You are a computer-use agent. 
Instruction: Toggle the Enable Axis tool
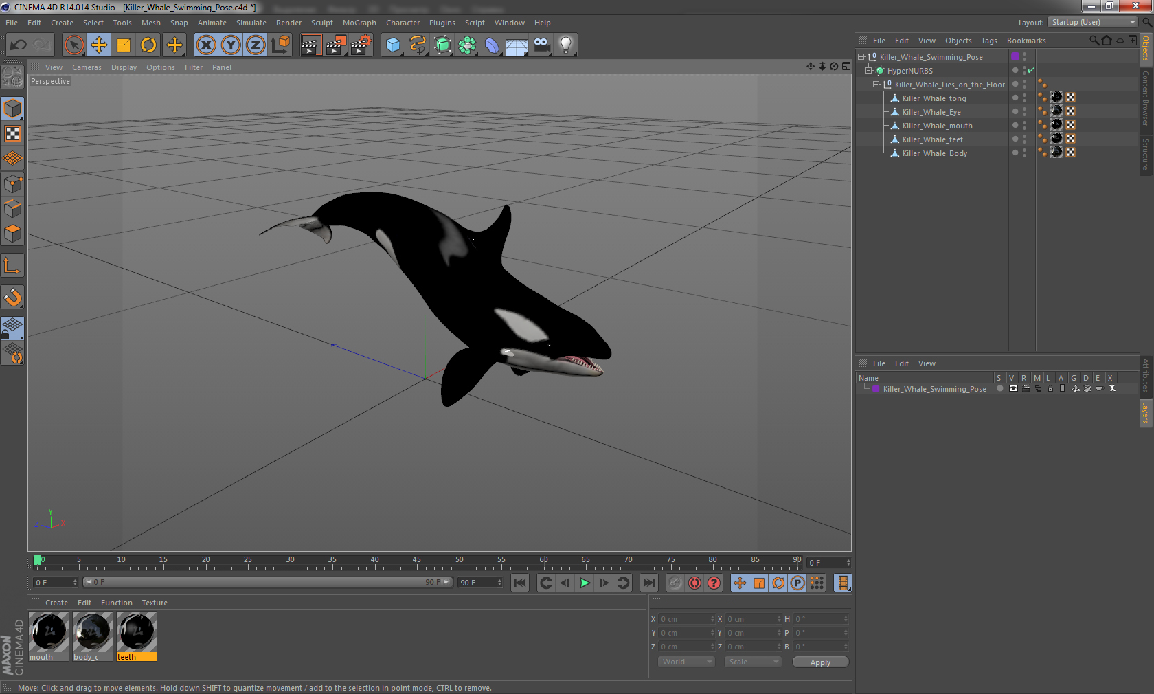(12, 266)
